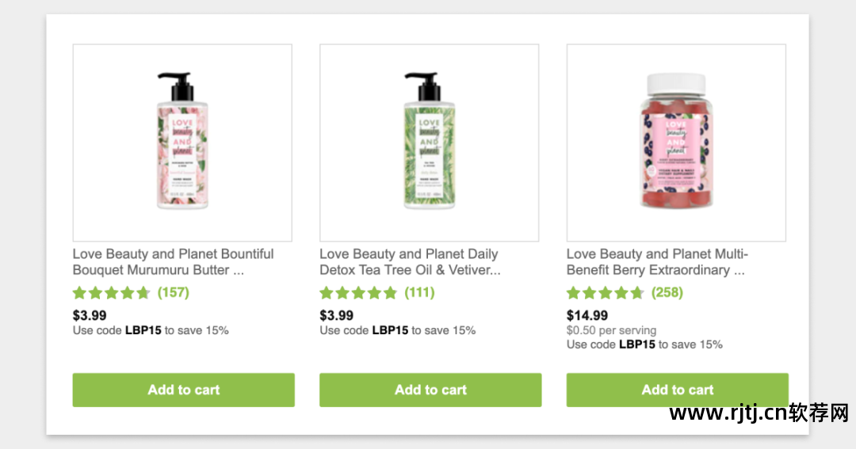Click LBP15 code under Daily Detox product

390,330
